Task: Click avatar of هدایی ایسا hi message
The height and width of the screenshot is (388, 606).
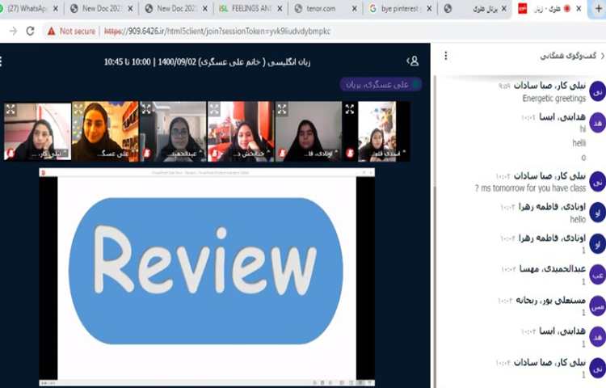Action: (597, 123)
